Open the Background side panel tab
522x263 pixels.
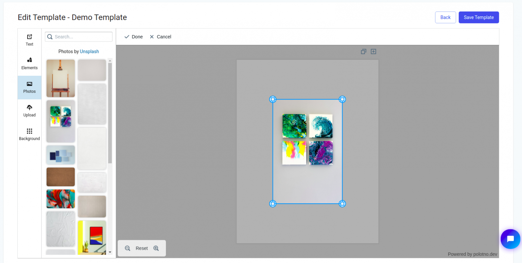(x=30, y=135)
